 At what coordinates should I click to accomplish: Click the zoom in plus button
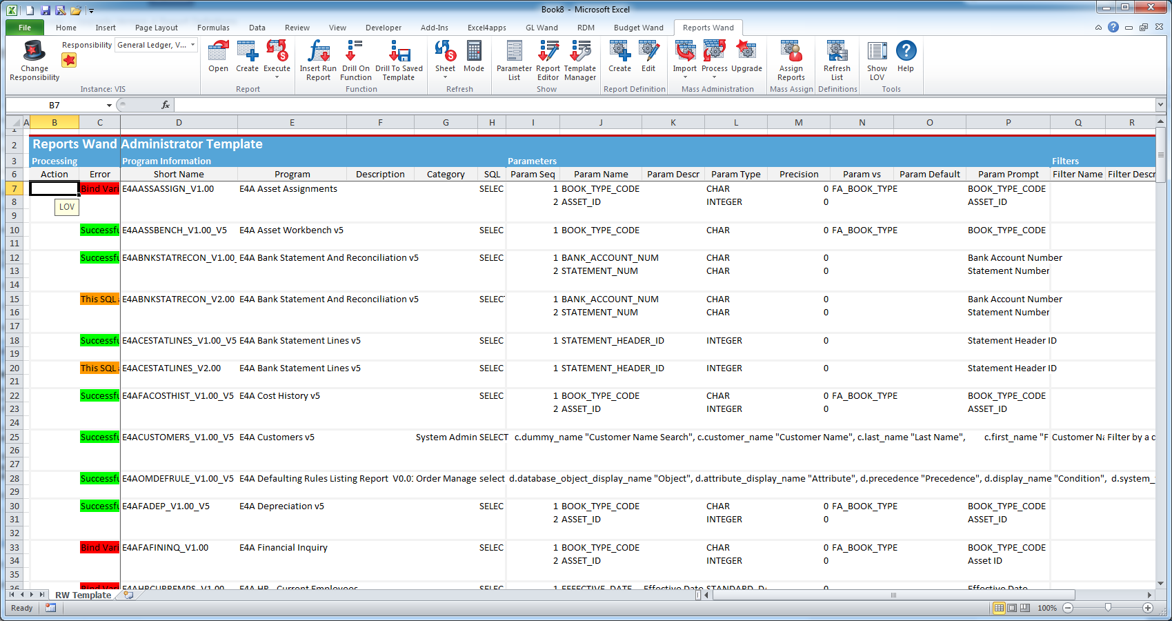(1148, 608)
